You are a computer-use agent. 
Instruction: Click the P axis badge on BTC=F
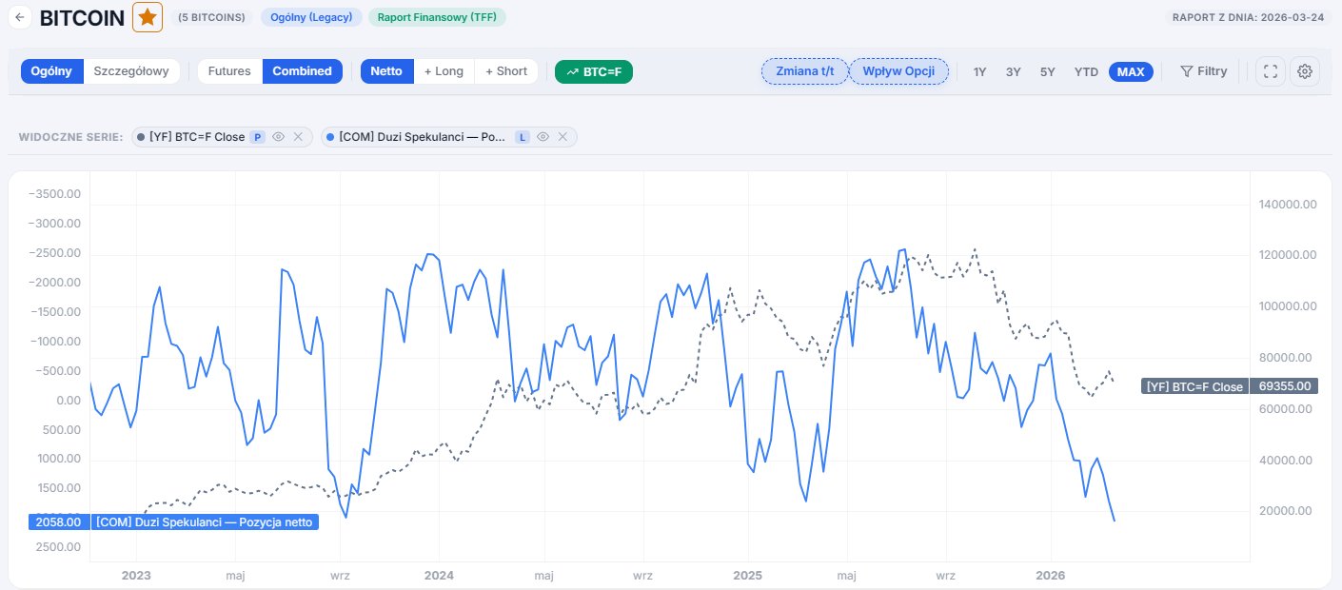tap(257, 137)
